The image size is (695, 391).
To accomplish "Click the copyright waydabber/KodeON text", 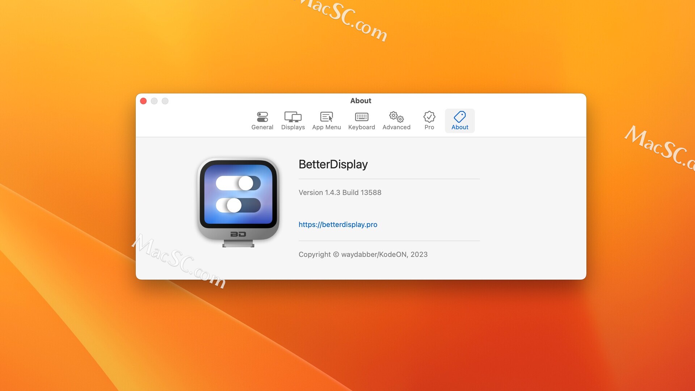I will [x=363, y=254].
